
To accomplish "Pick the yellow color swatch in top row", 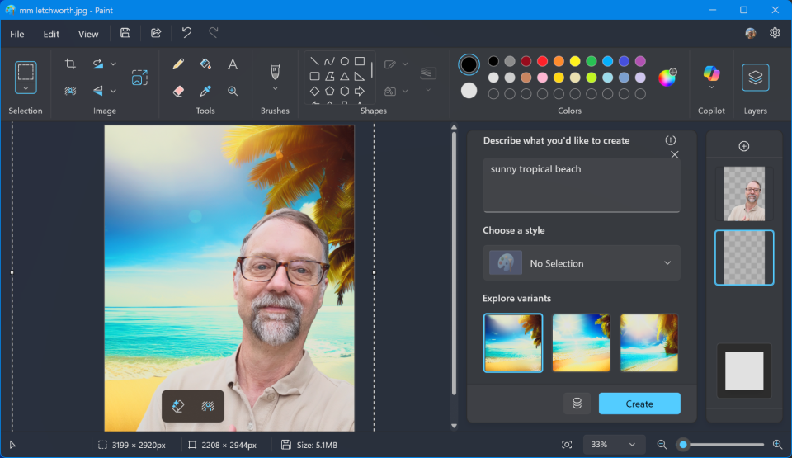I will tap(575, 61).
